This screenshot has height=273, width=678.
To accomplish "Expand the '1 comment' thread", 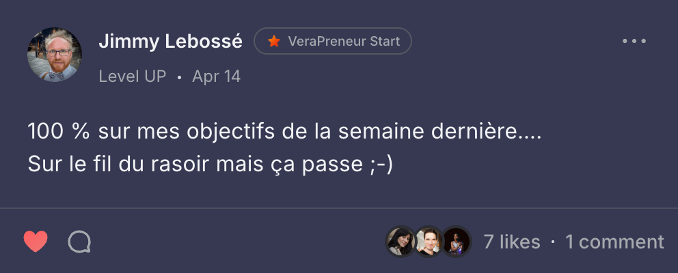I will point(614,242).
